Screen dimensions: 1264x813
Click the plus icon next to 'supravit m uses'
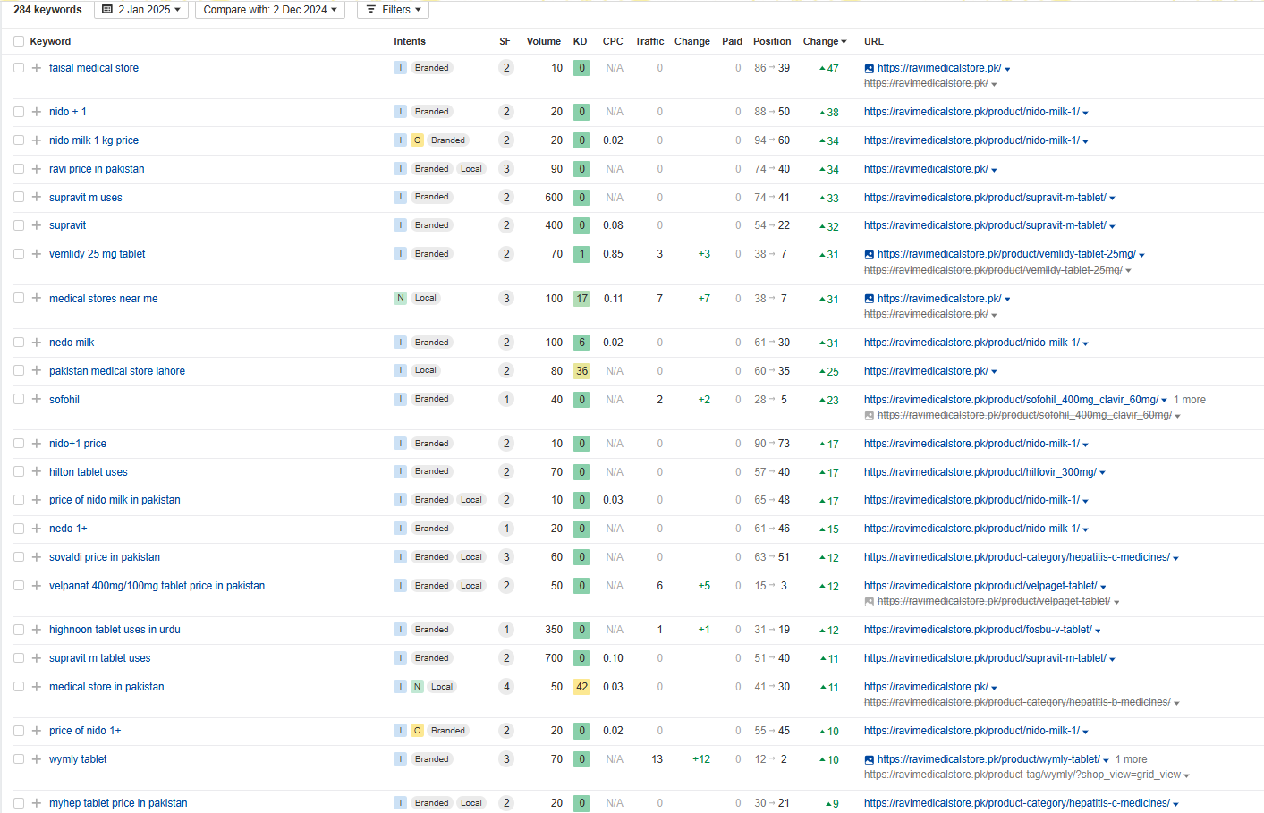(x=37, y=198)
